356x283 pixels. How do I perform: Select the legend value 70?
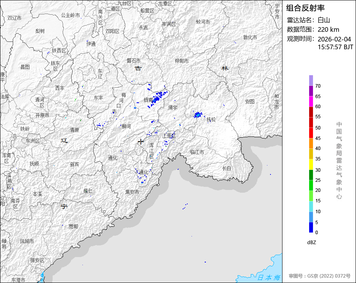pyautogui.click(x=318, y=86)
